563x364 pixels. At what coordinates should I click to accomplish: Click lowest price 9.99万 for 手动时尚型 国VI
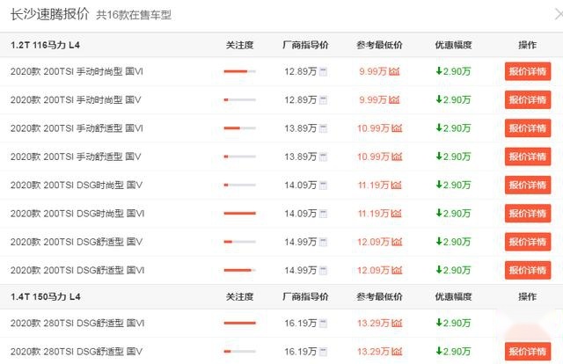click(x=373, y=71)
